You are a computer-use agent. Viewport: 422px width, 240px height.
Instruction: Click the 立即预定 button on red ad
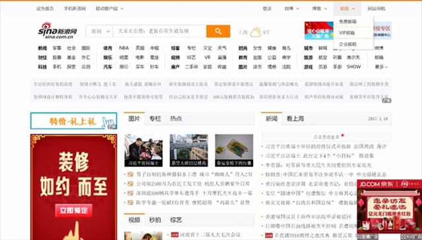pyautogui.click(x=74, y=210)
